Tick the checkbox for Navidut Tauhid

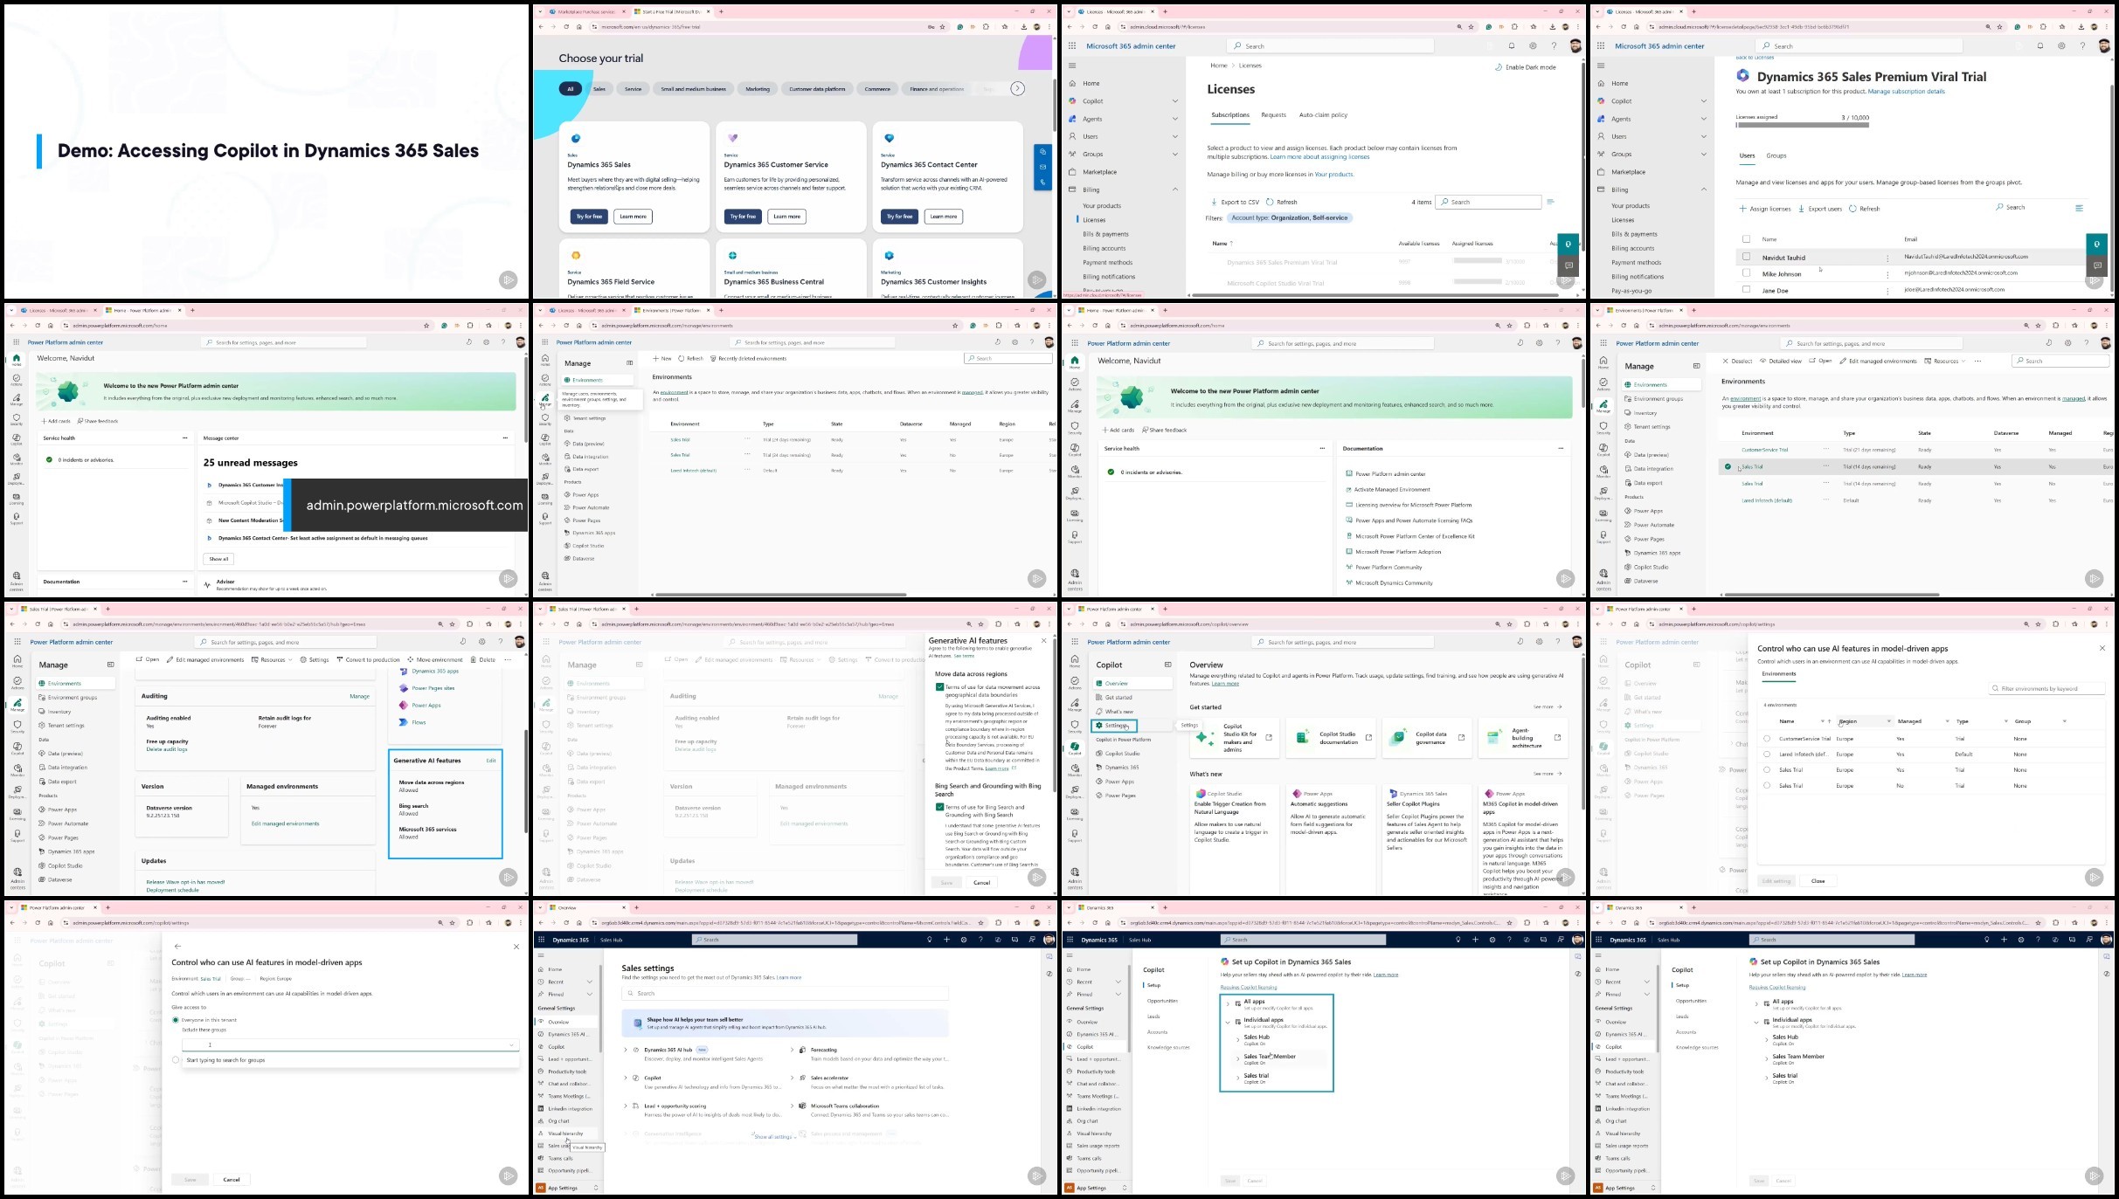pos(1746,257)
